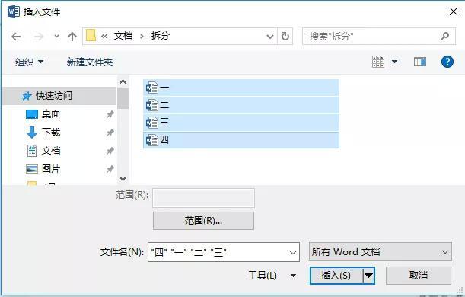
Task: Click the pin icon next to 桌面
Action: pos(110,114)
